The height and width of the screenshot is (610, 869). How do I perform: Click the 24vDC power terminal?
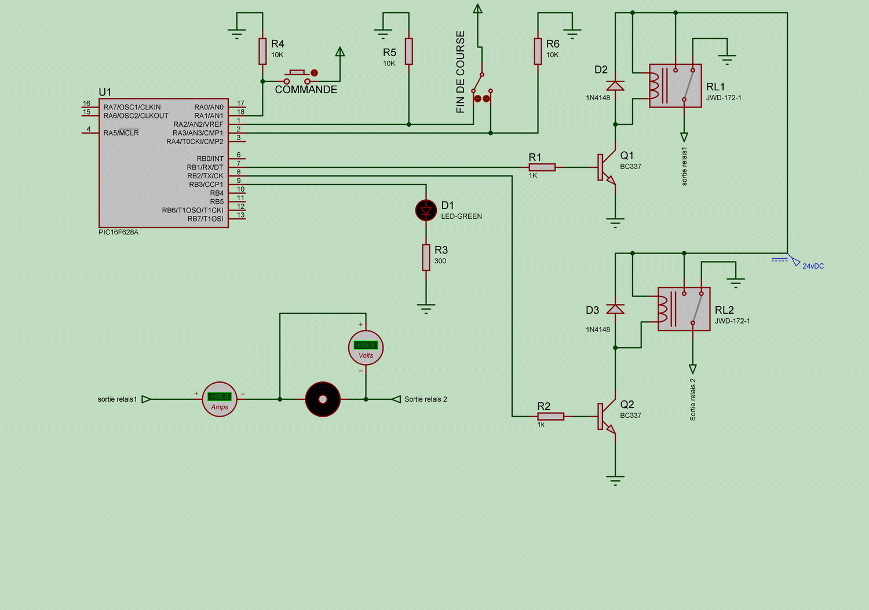(795, 262)
